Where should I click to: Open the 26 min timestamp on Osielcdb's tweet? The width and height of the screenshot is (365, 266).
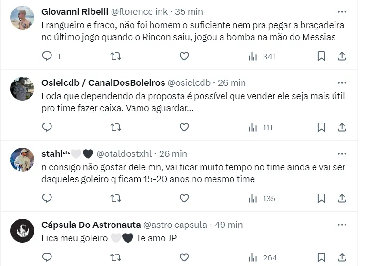click(231, 82)
